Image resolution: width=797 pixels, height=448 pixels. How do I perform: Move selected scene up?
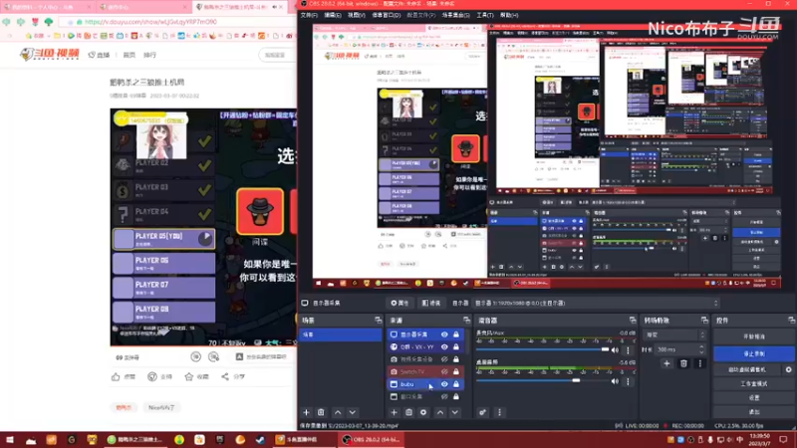click(338, 412)
